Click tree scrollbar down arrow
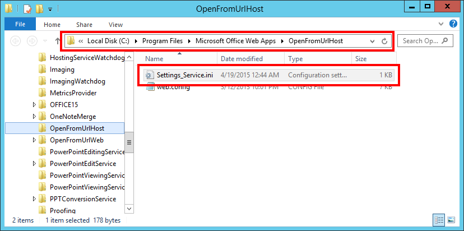 [x=129, y=209]
